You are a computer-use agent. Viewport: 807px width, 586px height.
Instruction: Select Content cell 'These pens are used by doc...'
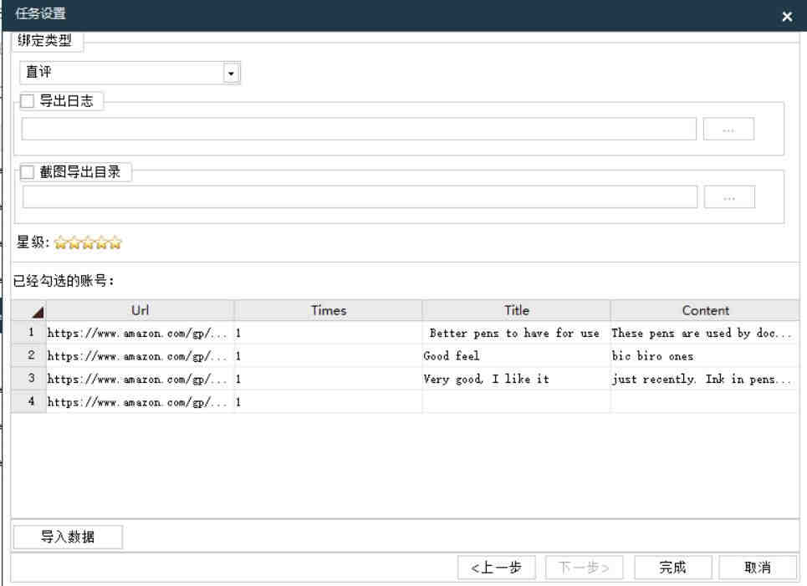[705, 333]
